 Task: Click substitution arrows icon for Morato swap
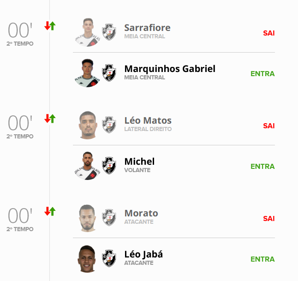coord(50,211)
